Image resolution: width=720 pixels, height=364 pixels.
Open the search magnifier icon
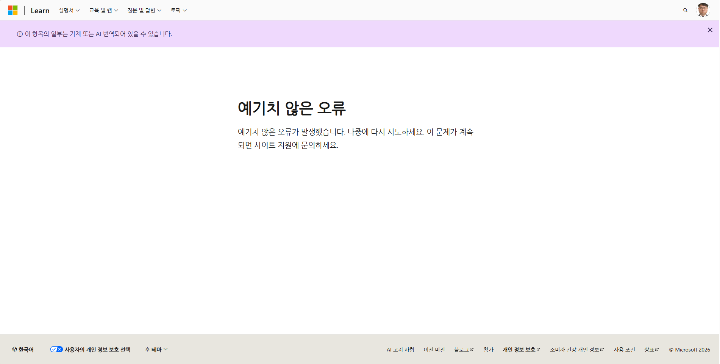(685, 10)
